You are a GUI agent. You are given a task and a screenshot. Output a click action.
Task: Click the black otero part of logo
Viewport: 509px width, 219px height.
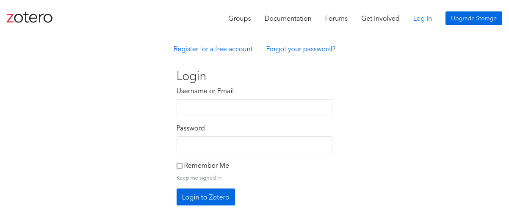pos(34,18)
